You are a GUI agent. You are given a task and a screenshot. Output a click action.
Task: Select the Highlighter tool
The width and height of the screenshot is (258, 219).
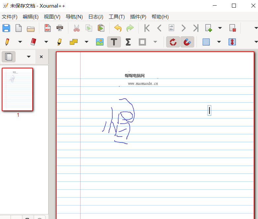tap(59, 42)
